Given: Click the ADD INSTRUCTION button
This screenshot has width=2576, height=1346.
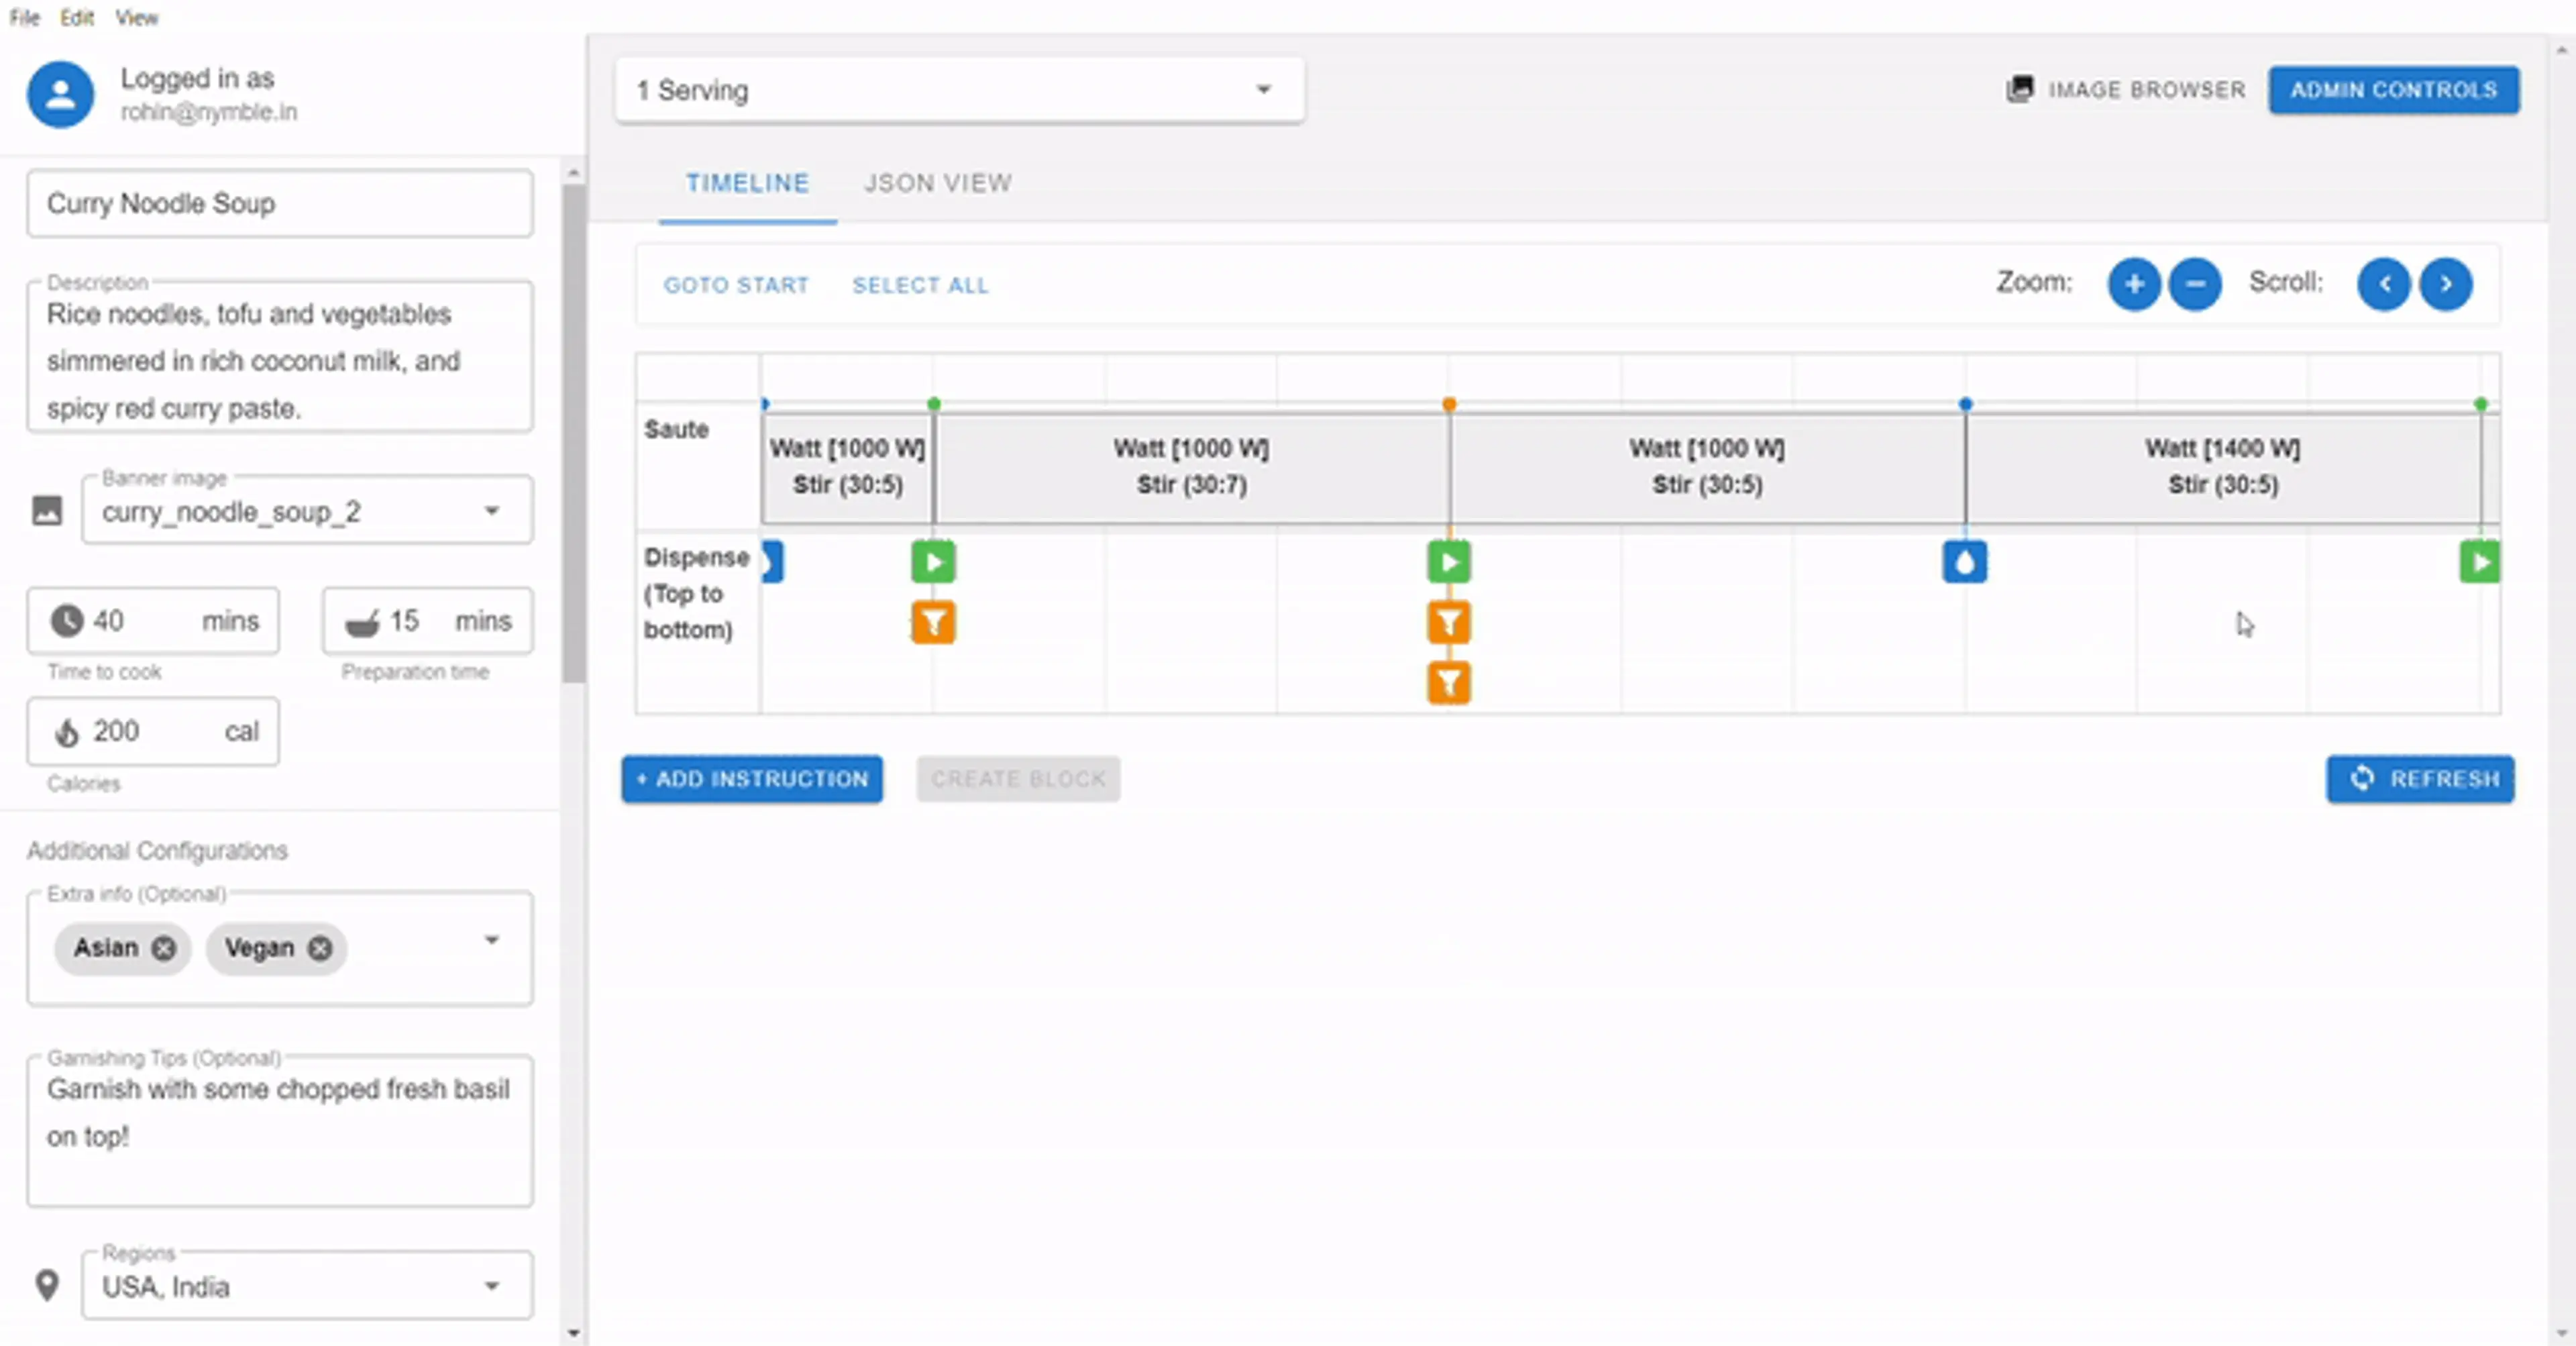Looking at the screenshot, I should tap(751, 778).
